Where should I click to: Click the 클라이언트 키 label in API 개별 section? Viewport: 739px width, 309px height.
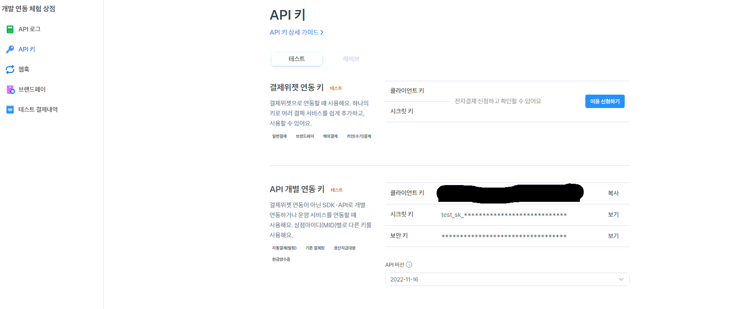[407, 193]
